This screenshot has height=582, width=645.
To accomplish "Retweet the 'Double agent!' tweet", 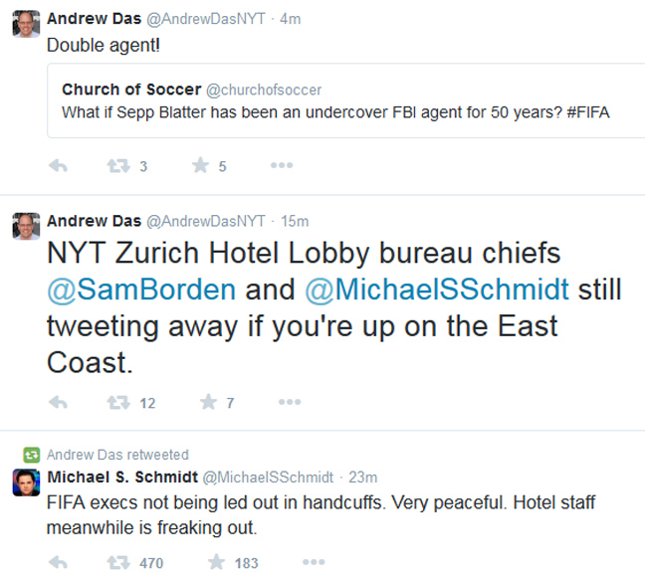I will [118, 166].
